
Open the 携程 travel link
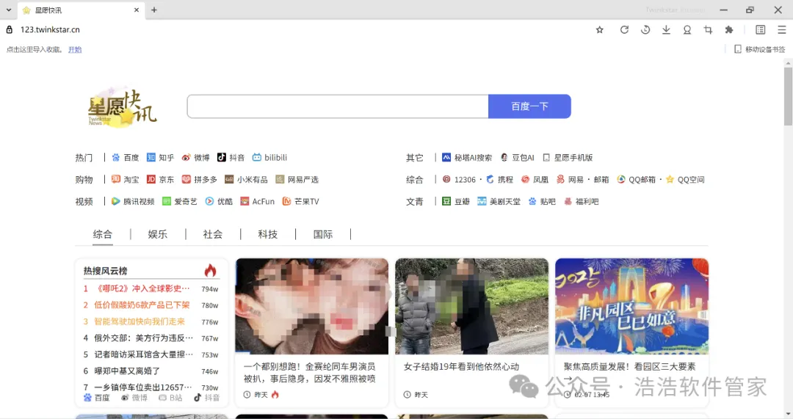click(x=500, y=180)
